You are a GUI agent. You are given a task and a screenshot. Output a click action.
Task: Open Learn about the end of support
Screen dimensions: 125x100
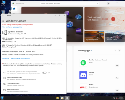20,58
